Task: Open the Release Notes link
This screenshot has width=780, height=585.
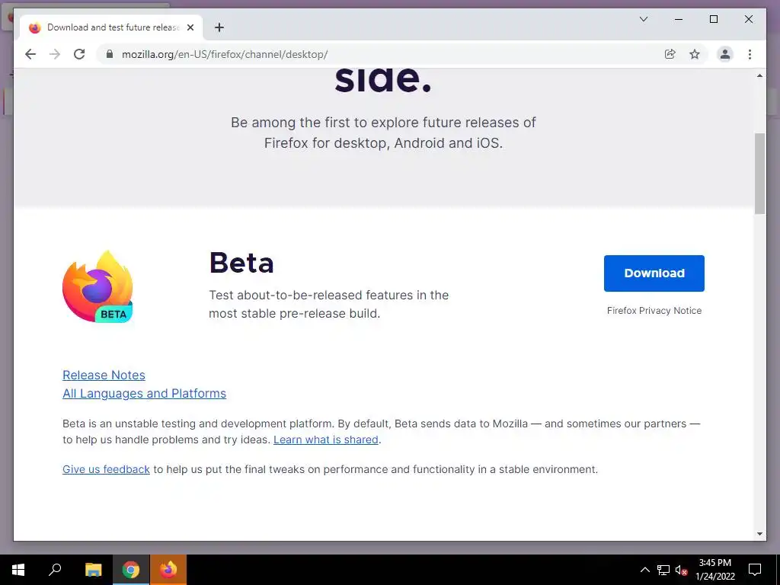Action: tap(104, 375)
